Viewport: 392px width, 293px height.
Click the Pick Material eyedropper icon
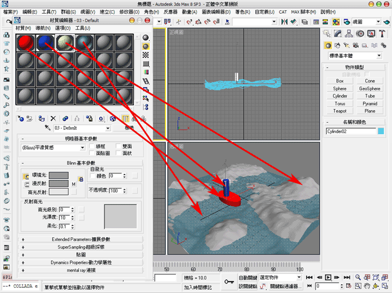pos(47,128)
